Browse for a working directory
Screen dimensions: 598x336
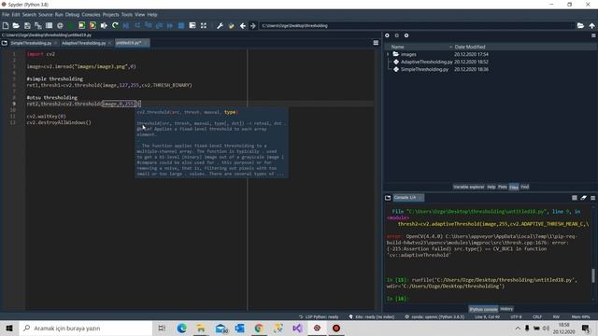point(580,25)
